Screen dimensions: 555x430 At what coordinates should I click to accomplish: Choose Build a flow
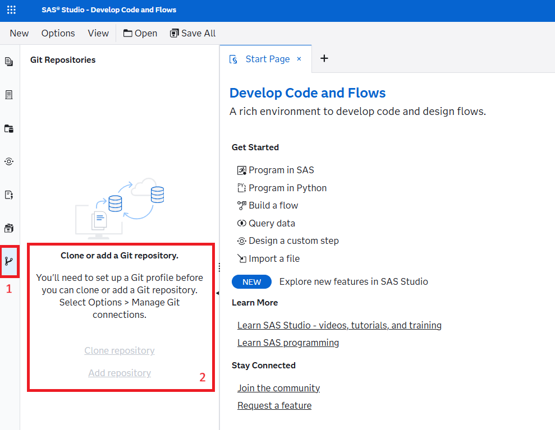(273, 205)
